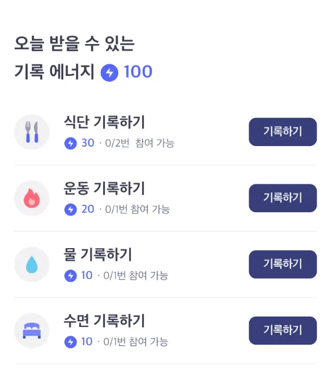The image size is (331, 371).
Task: Click 기록하기 button for 식단 기록하기
Action: click(283, 132)
